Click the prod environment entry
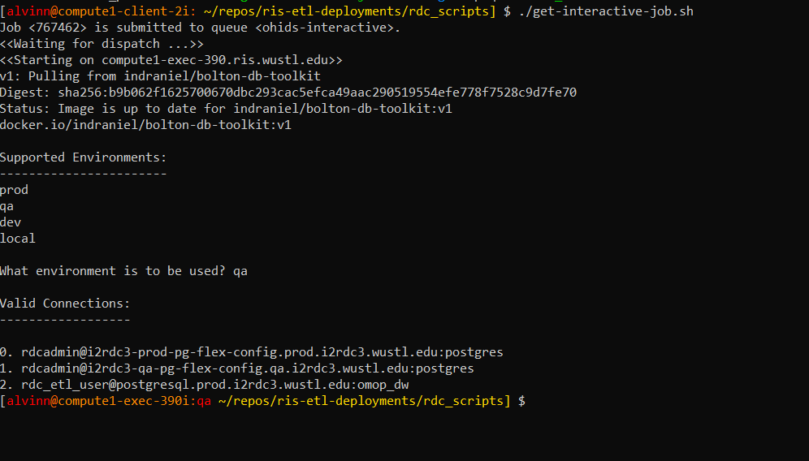The image size is (809, 461). [14, 190]
